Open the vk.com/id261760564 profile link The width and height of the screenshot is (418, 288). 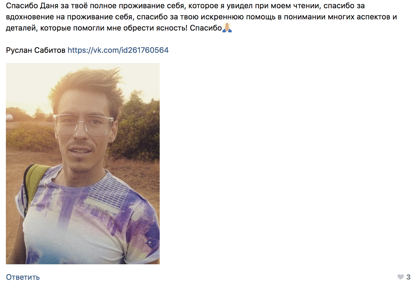[x=118, y=50]
